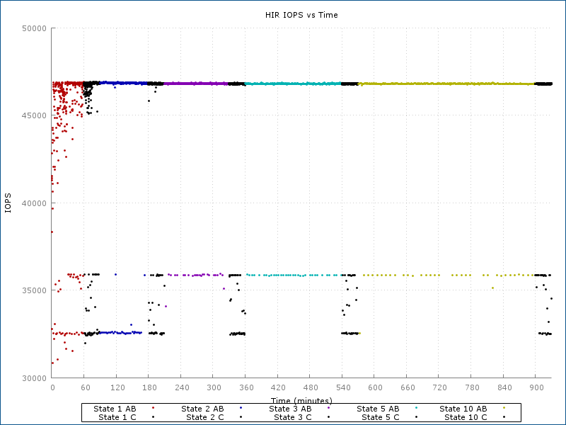Click the 120 x-axis tick label
The image size is (566, 425).
click(117, 387)
